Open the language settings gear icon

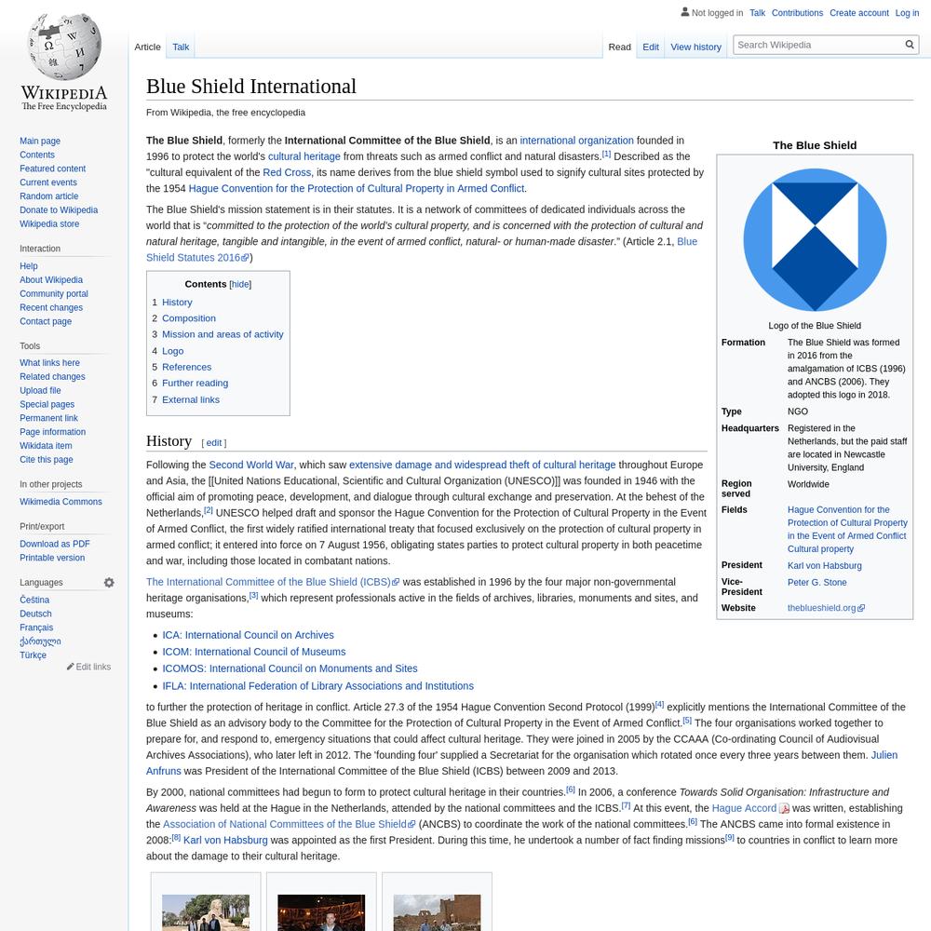pos(109,583)
